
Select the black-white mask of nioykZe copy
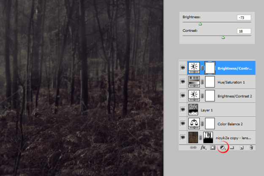coord(208,137)
